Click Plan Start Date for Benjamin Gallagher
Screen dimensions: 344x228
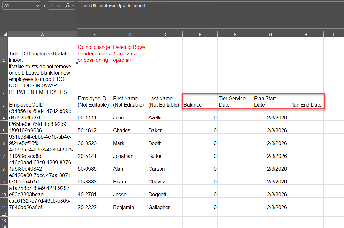pyautogui.click(x=271, y=204)
